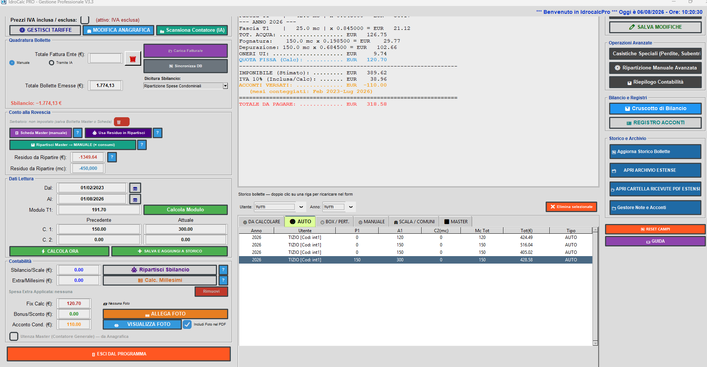Click help icon next to Scheda Master
The image size is (707, 367).
pyautogui.click(x=77, y=133)
